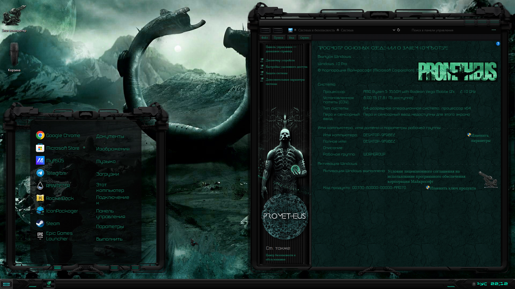This screenshot has height=289, width=515.
Task: Launch Steam
Action: click(x=53, y=223)
